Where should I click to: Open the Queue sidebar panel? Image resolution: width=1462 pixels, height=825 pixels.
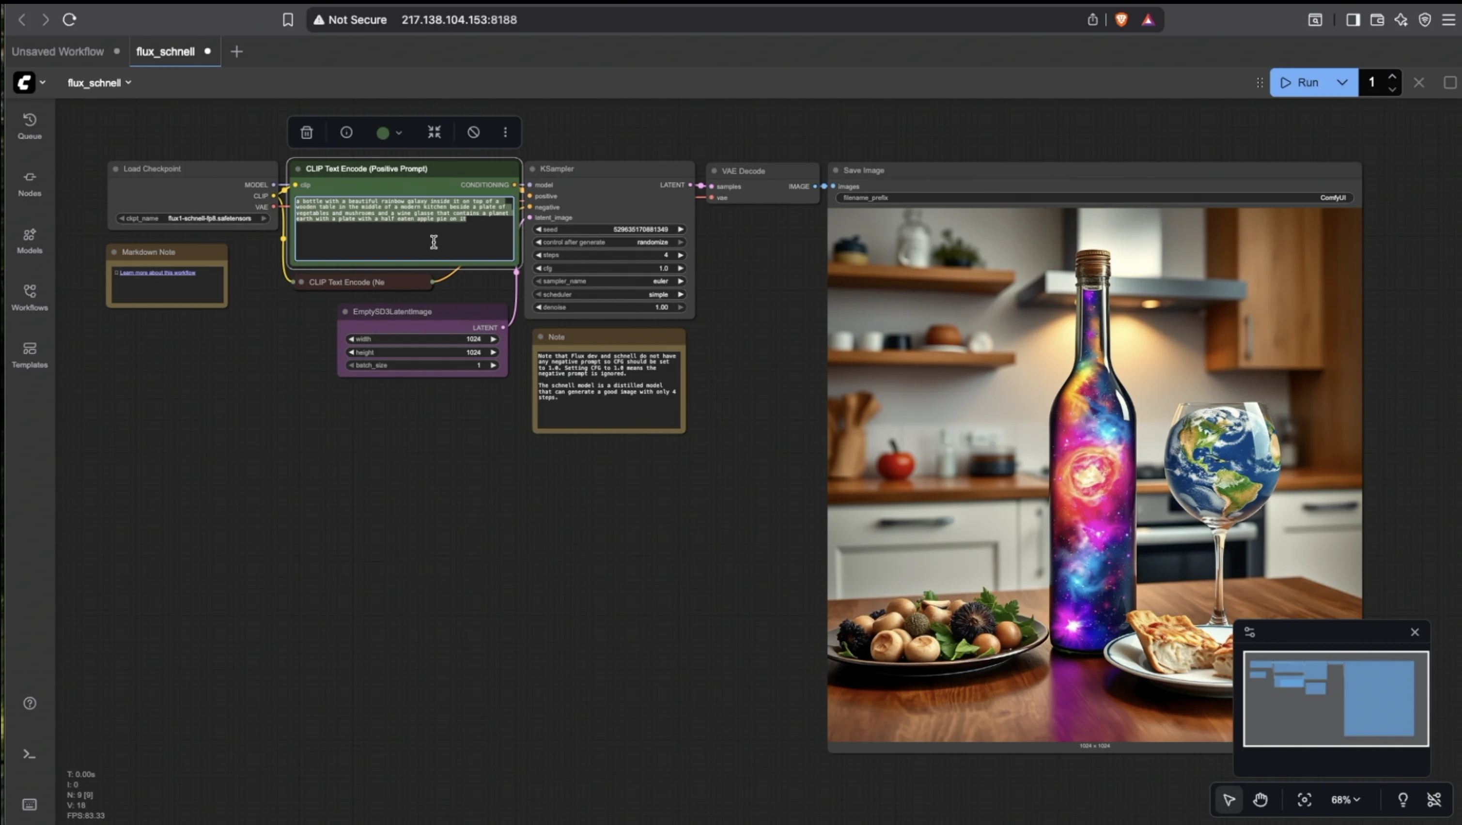30,126
